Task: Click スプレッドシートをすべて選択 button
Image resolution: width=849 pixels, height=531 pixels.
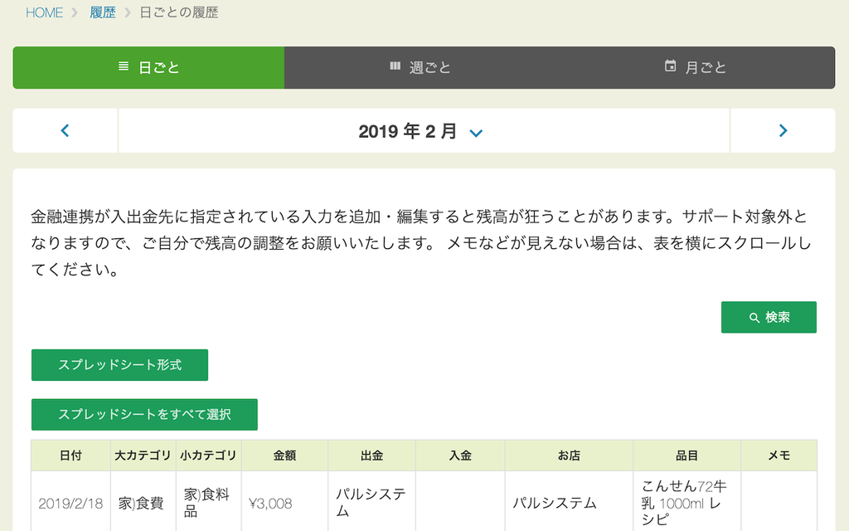Action: click(144, 415)
